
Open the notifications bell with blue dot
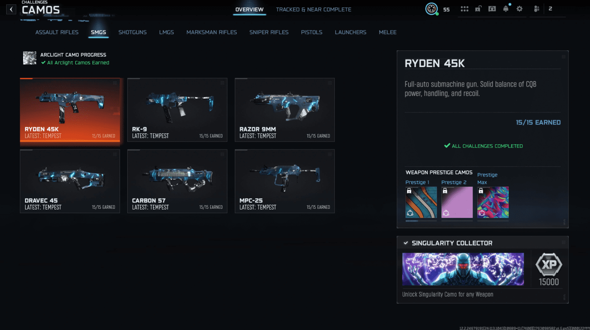point(506,8)
